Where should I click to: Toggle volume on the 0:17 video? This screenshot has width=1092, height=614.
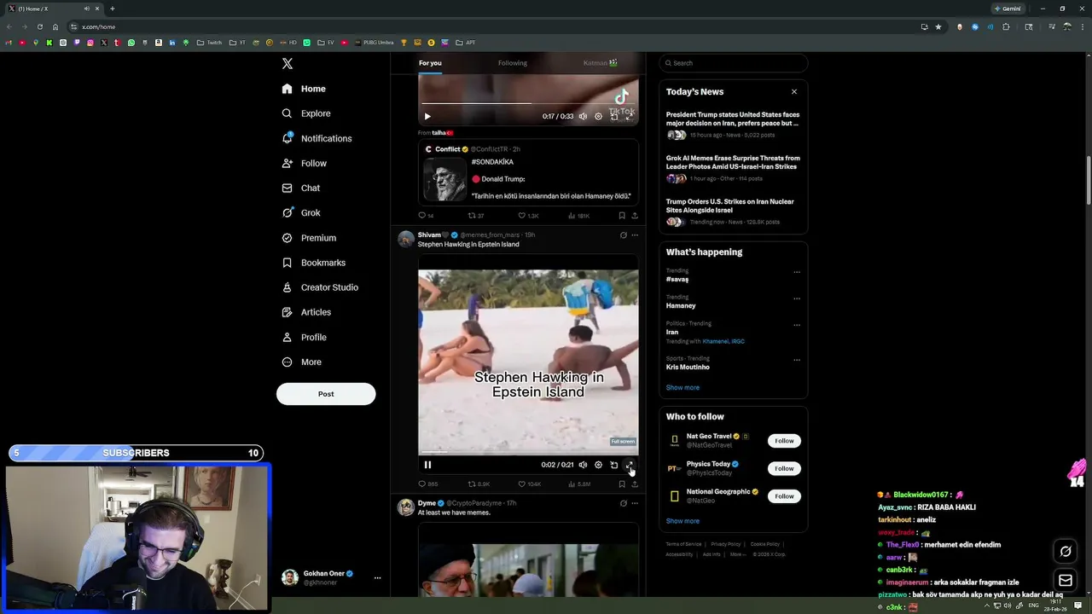pos(583,116)
